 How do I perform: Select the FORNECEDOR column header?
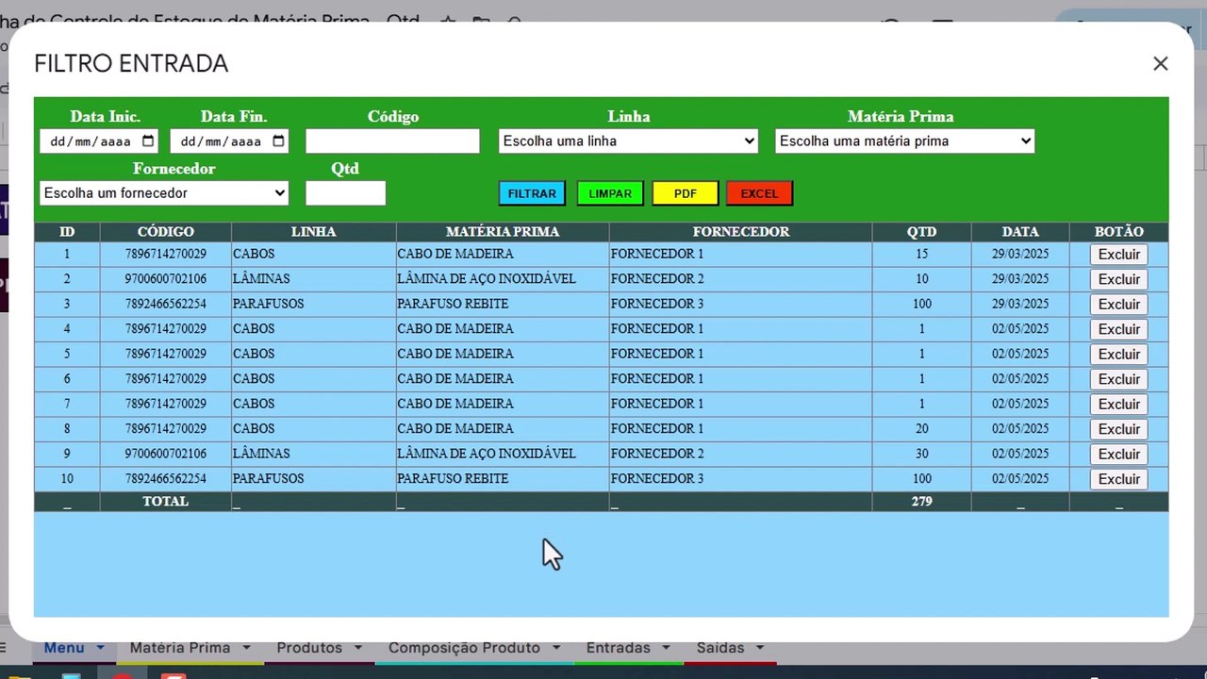741,232
